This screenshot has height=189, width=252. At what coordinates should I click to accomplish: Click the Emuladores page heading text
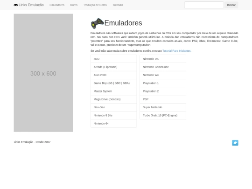(123, 23)
